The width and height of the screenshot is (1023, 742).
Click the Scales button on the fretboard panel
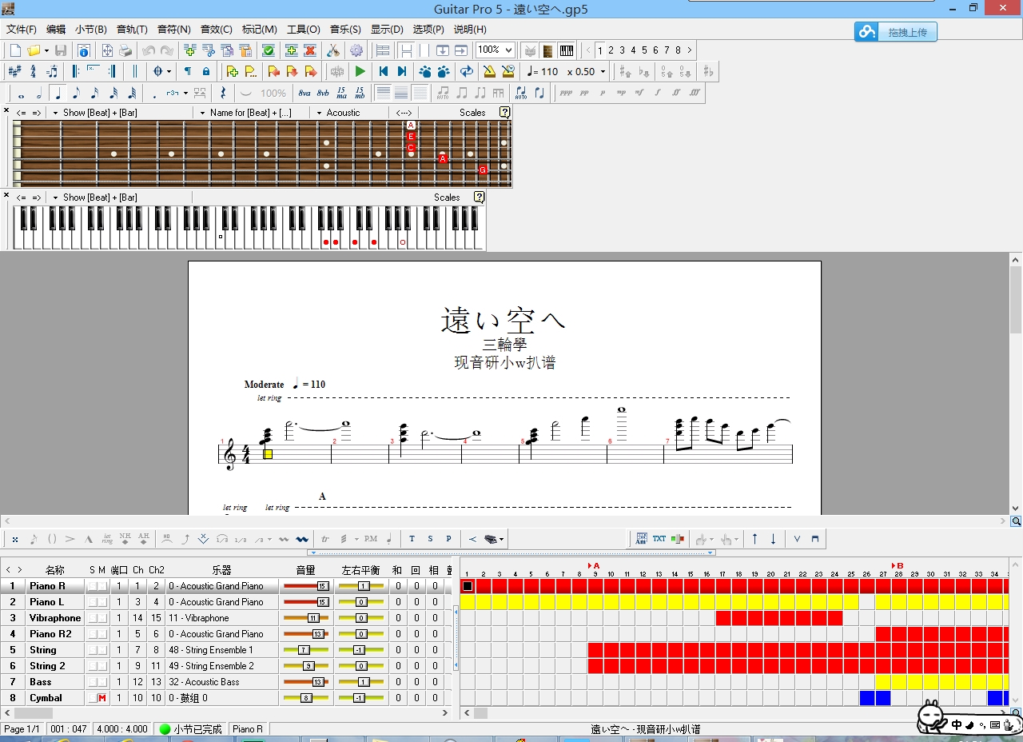[x=472, y=113]
